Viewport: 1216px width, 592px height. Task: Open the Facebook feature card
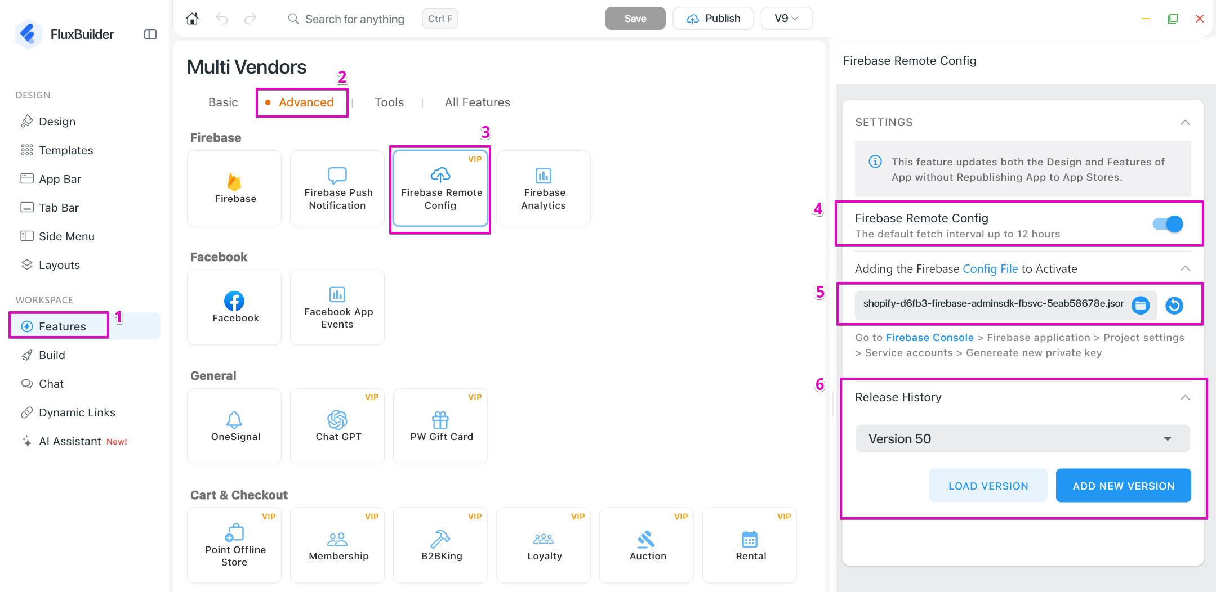point(234,307)
